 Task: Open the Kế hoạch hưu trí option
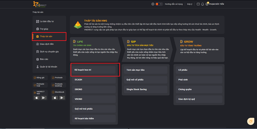click(94, 70)
